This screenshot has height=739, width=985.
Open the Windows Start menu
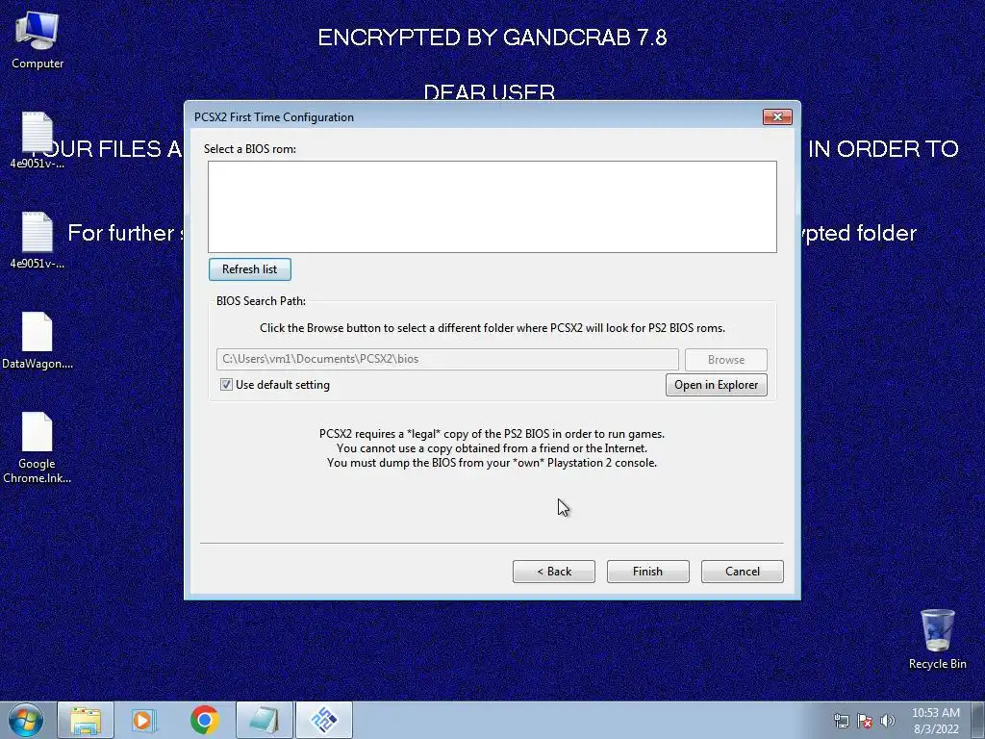coord(26,720)
